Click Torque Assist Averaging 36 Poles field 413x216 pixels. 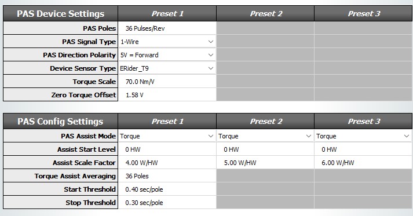coord(167,176)
